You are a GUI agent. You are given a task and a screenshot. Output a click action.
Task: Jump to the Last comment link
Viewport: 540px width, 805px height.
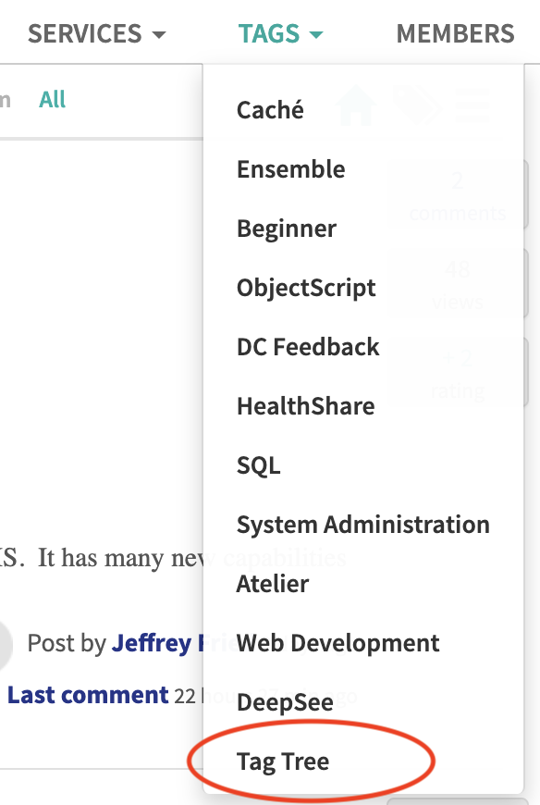(x=88, y=695)
